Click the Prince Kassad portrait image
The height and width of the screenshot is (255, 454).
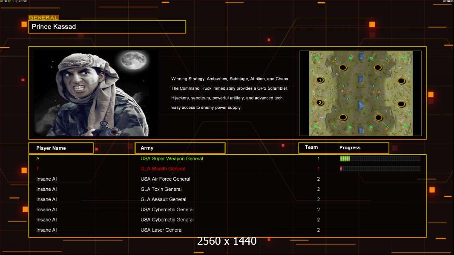pos(96,93)
